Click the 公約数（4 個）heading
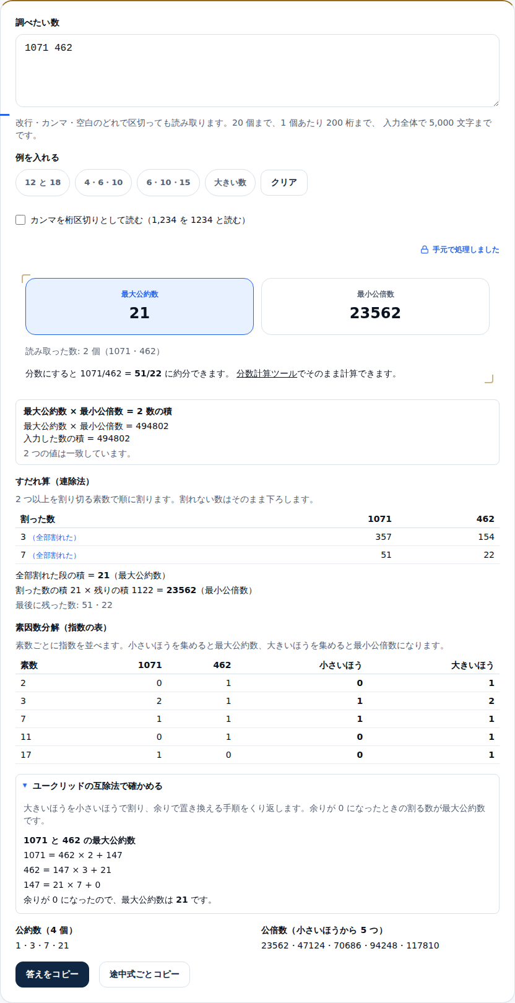Image resolution: width=515 pixels, height=1003 pixels. (x=46, y=931)
